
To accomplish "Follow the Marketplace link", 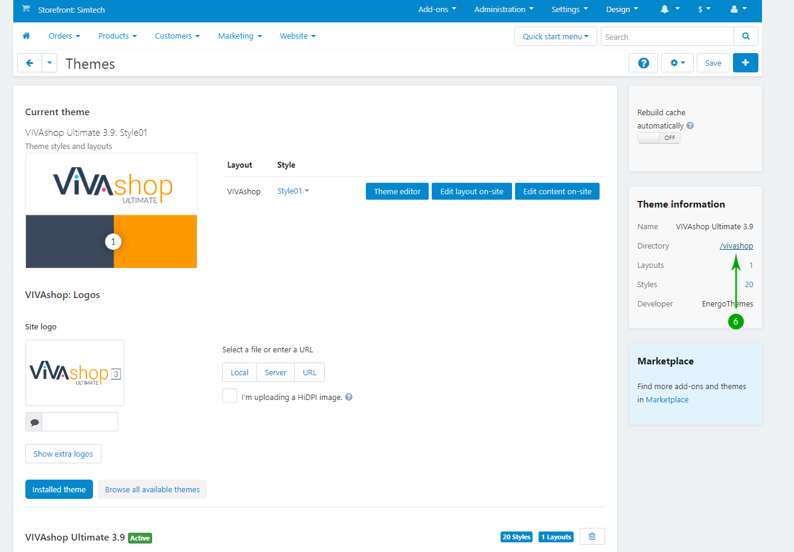I will 667,400.
